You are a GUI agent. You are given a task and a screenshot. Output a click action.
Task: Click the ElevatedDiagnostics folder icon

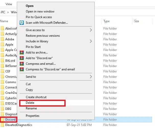[2, 125]
